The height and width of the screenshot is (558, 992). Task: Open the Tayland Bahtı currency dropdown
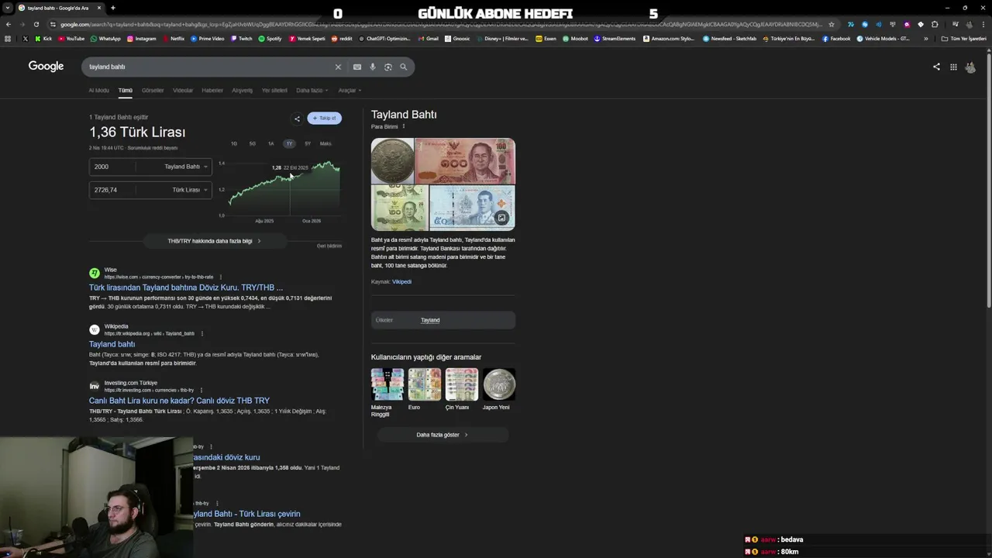[184, 167]
